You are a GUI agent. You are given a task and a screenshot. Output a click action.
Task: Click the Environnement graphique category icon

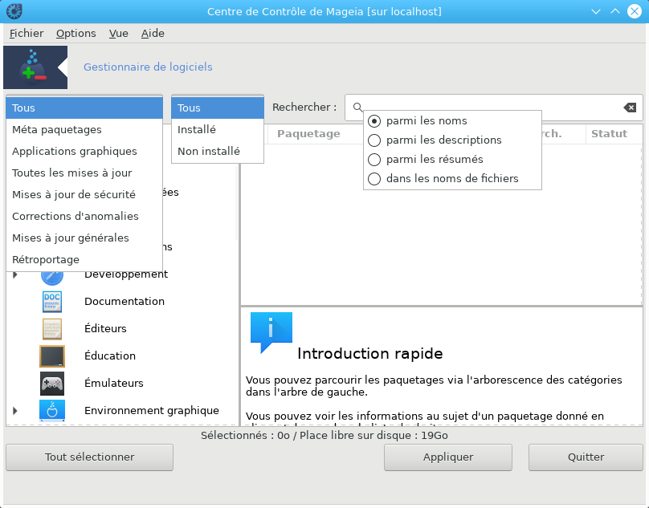(x=52, y=410)
